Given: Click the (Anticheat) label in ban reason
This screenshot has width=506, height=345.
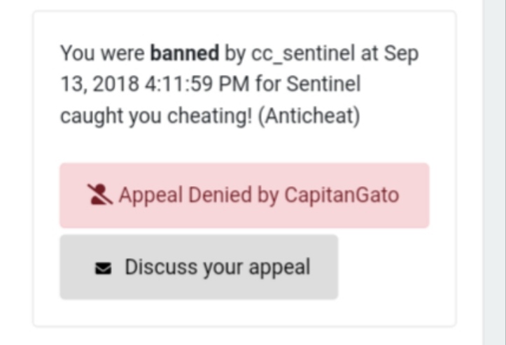Looking at the screenshot, I should click(309, 116).
